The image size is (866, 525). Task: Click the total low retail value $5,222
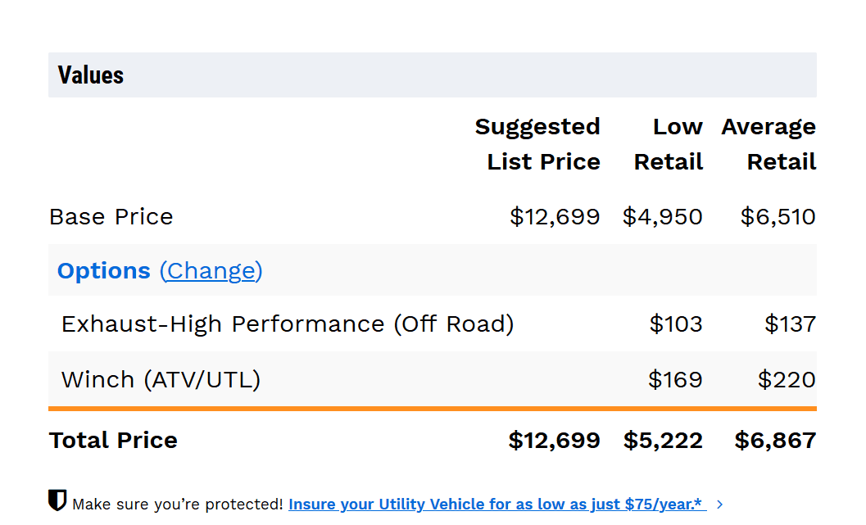(663, 441)
